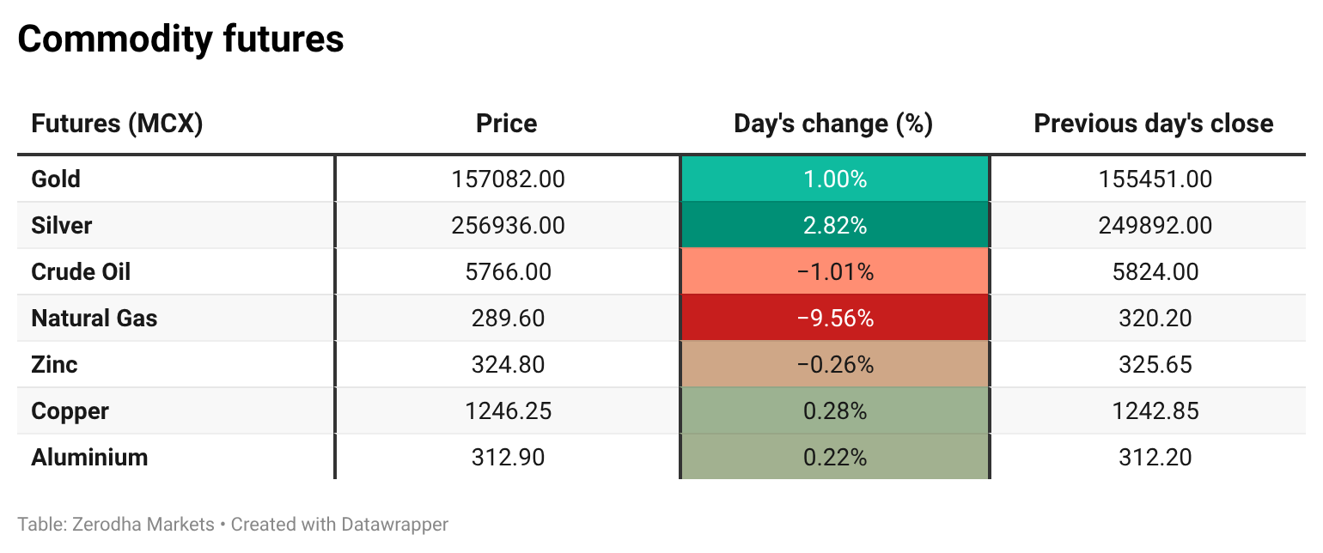The height and width of the screenshot is (553, 1323).
Task: Select Copper's previous close 1242.85
Action: pos(1155,411)
